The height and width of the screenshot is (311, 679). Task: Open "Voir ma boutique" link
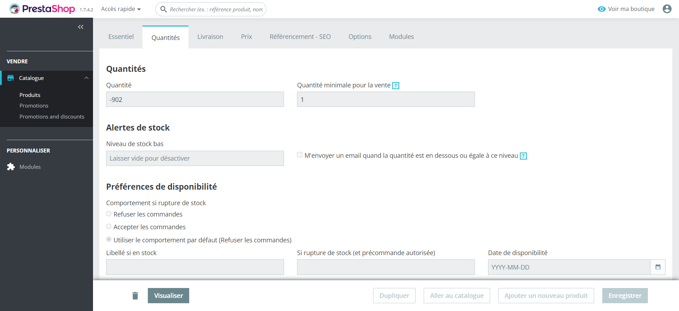(626, 9)
